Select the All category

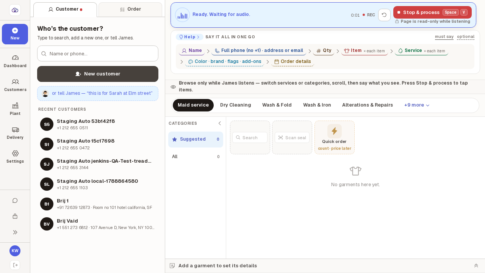[196, 157]
